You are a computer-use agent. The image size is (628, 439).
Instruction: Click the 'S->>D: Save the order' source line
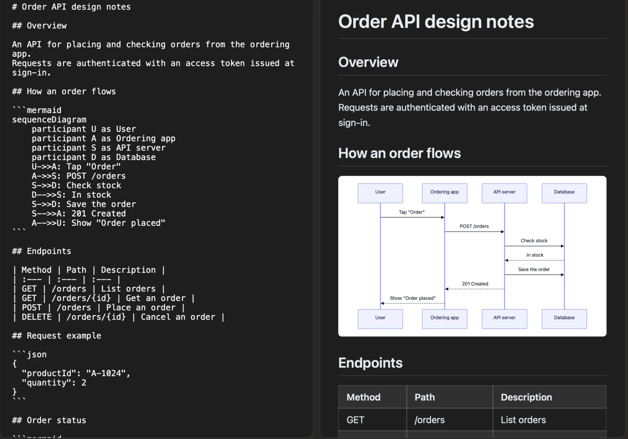click(x=84, y=204)
